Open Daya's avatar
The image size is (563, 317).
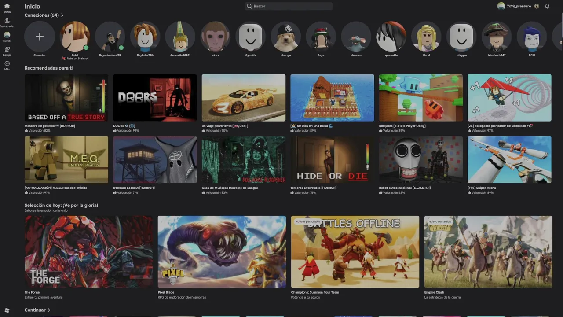pyautogui.click(x=321, y=37)
